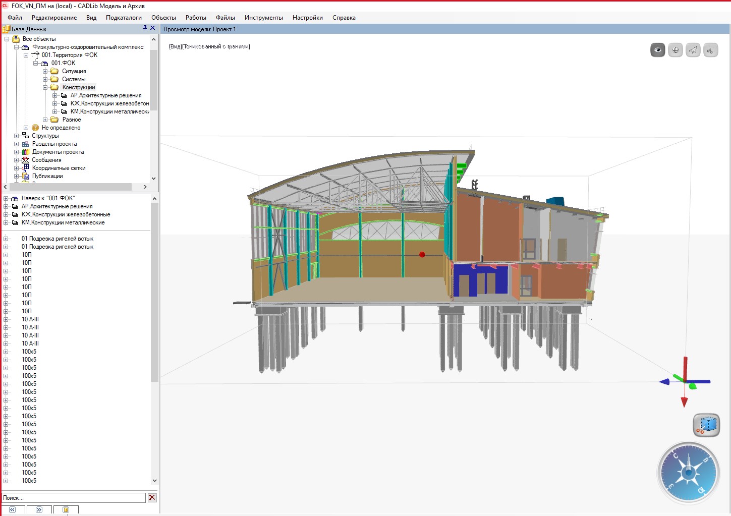Open the Инструменты menu

click(263, 18)
